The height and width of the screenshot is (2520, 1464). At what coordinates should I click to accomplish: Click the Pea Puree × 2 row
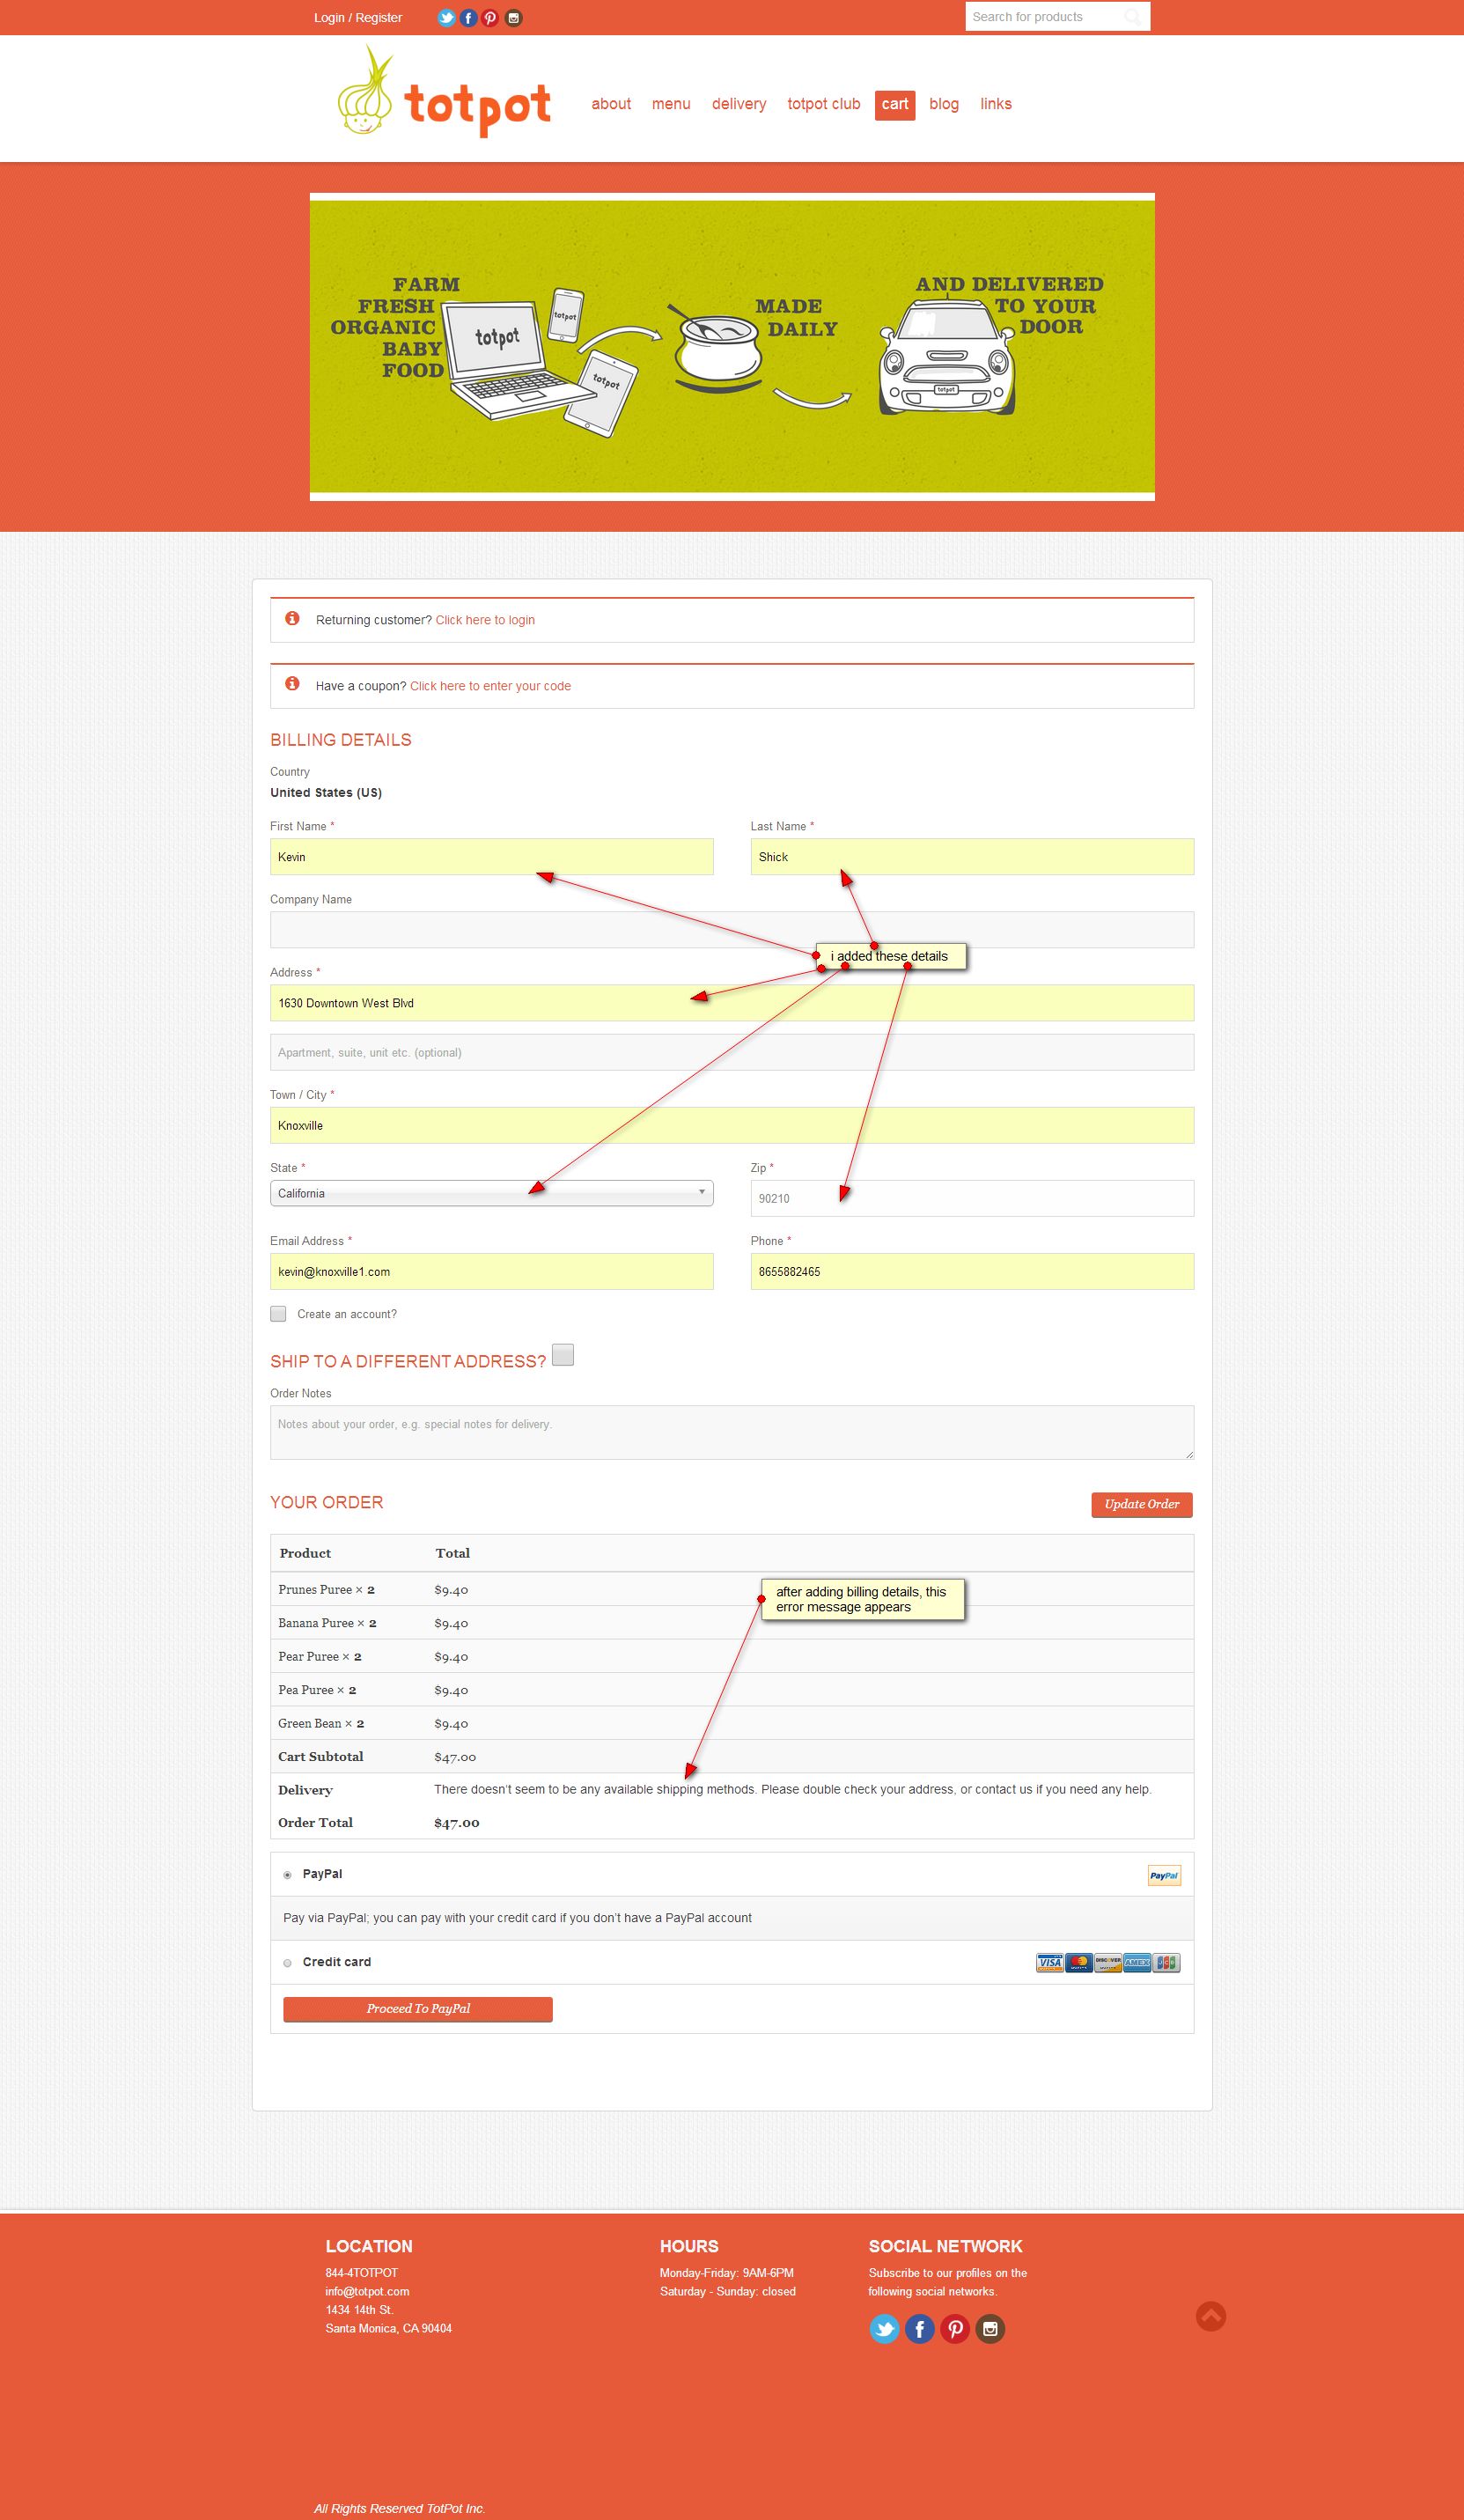tap(732, 1690)
